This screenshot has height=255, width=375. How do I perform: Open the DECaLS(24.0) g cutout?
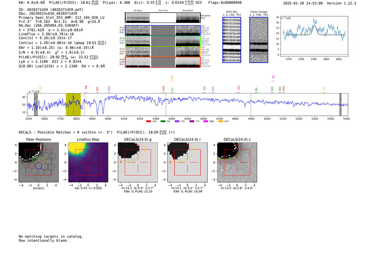[138, 162]
